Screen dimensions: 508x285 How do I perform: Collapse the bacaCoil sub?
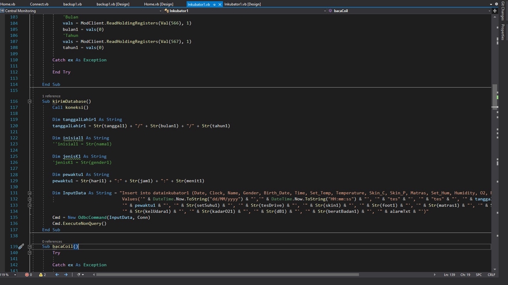pos(30,246)
